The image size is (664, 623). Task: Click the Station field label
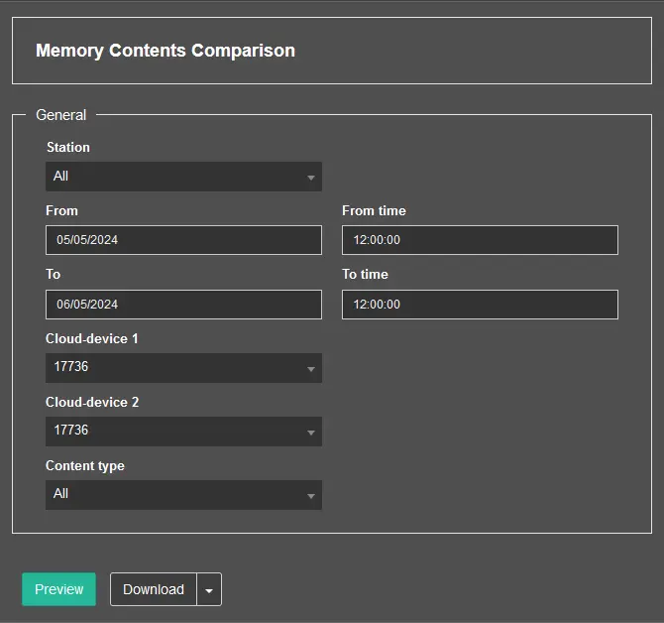[68, 147]
